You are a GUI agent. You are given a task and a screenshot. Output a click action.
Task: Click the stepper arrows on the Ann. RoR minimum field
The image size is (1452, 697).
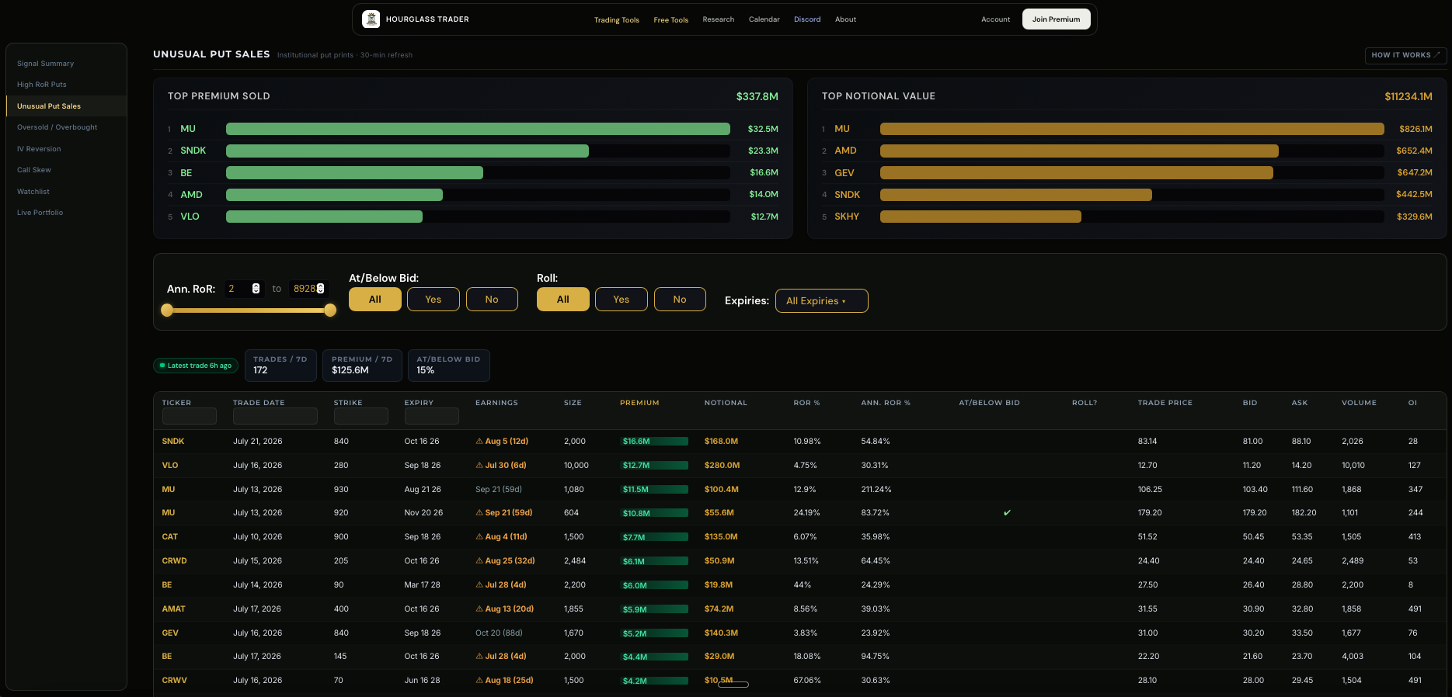256,289
